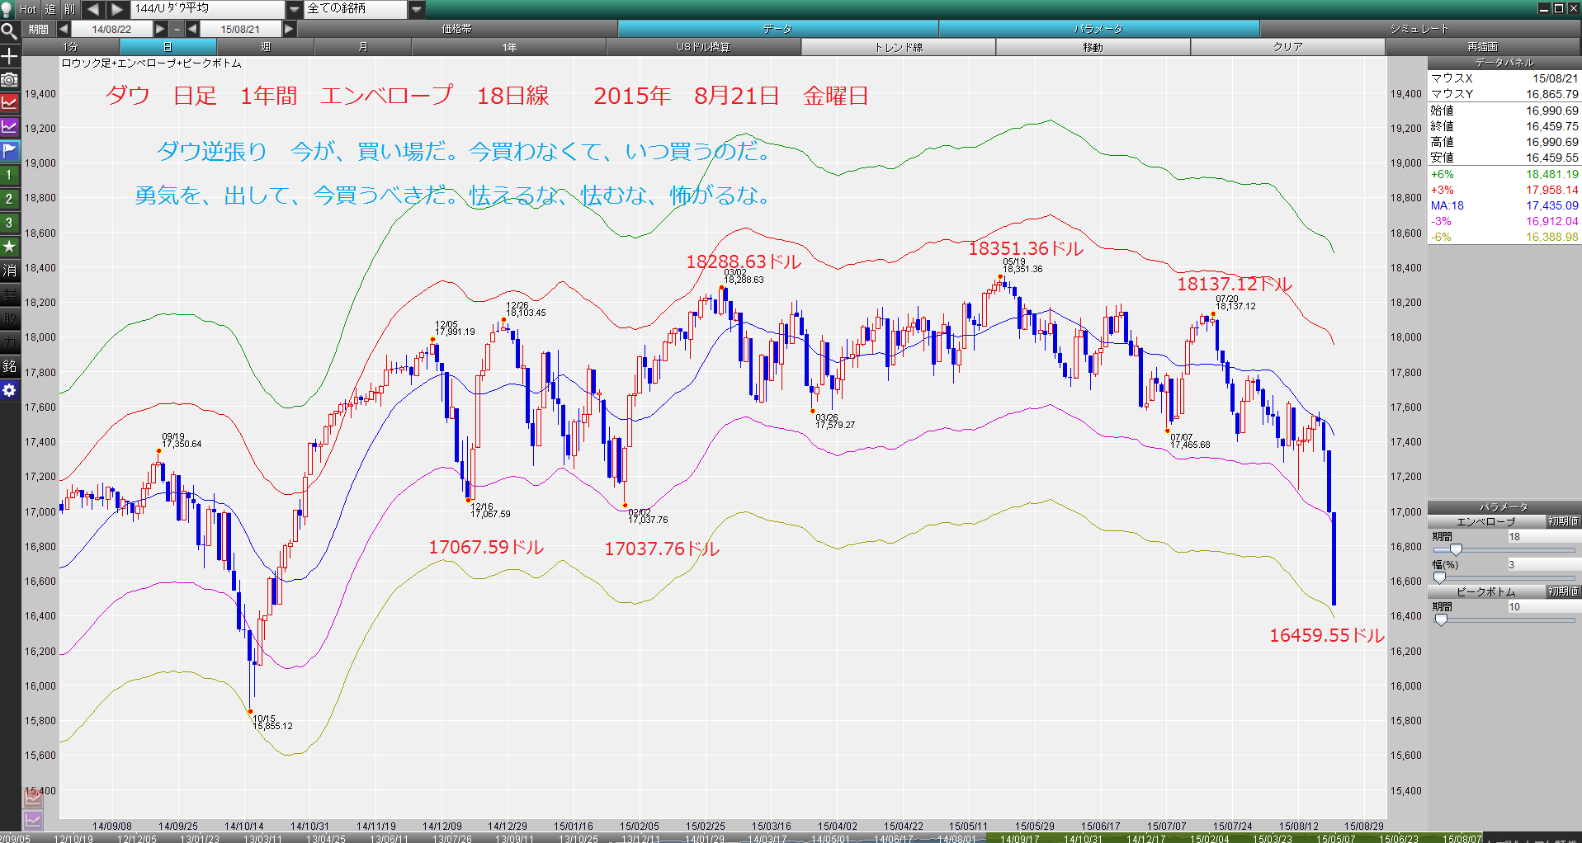Click the light bulb icon
Screen dimensions: 1582x843
[x=7, y=9]
